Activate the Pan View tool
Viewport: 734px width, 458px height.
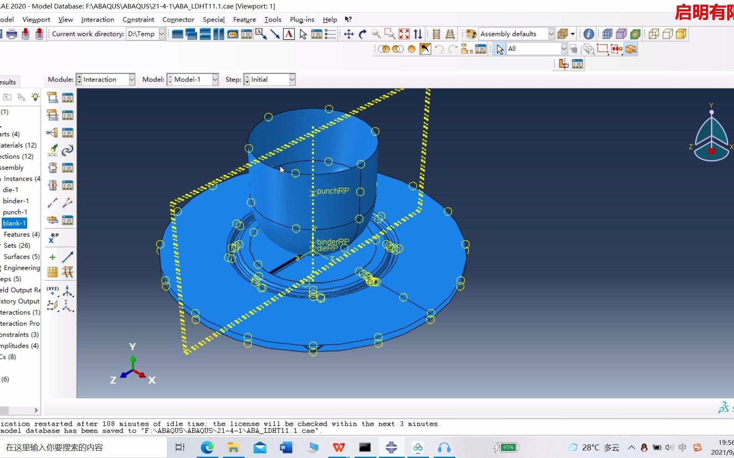click(x=348, y=34)
